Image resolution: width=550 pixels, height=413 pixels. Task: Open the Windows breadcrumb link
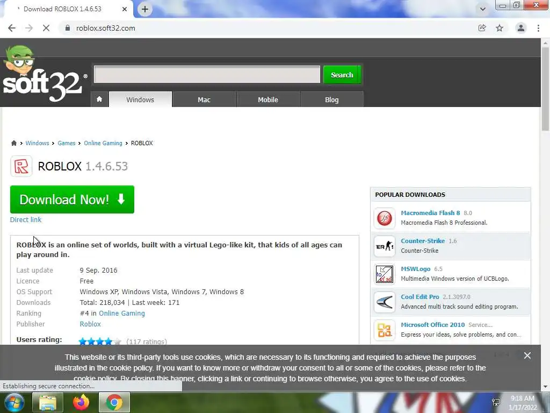point(37,143)
